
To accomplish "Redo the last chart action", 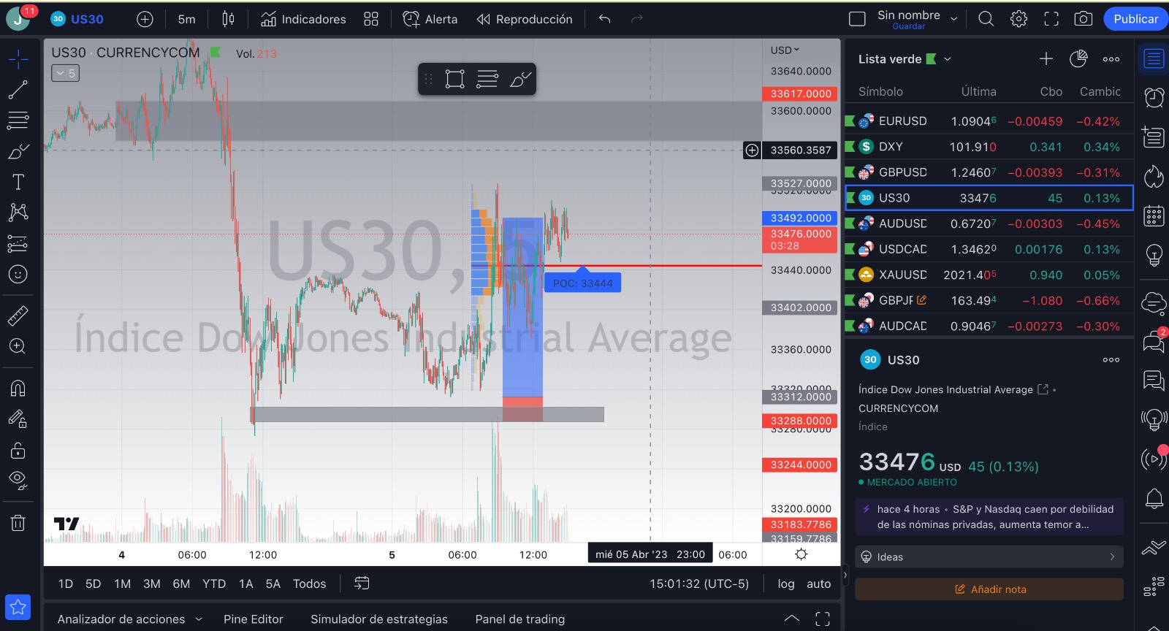I will (637, 19).
